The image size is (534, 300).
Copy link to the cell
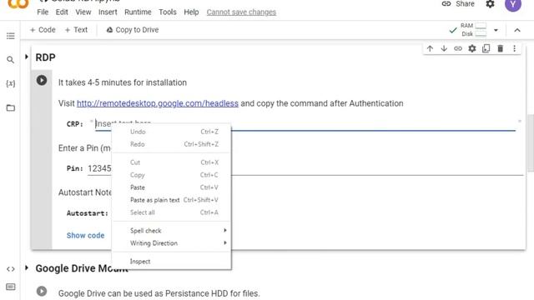click(458, 48)
